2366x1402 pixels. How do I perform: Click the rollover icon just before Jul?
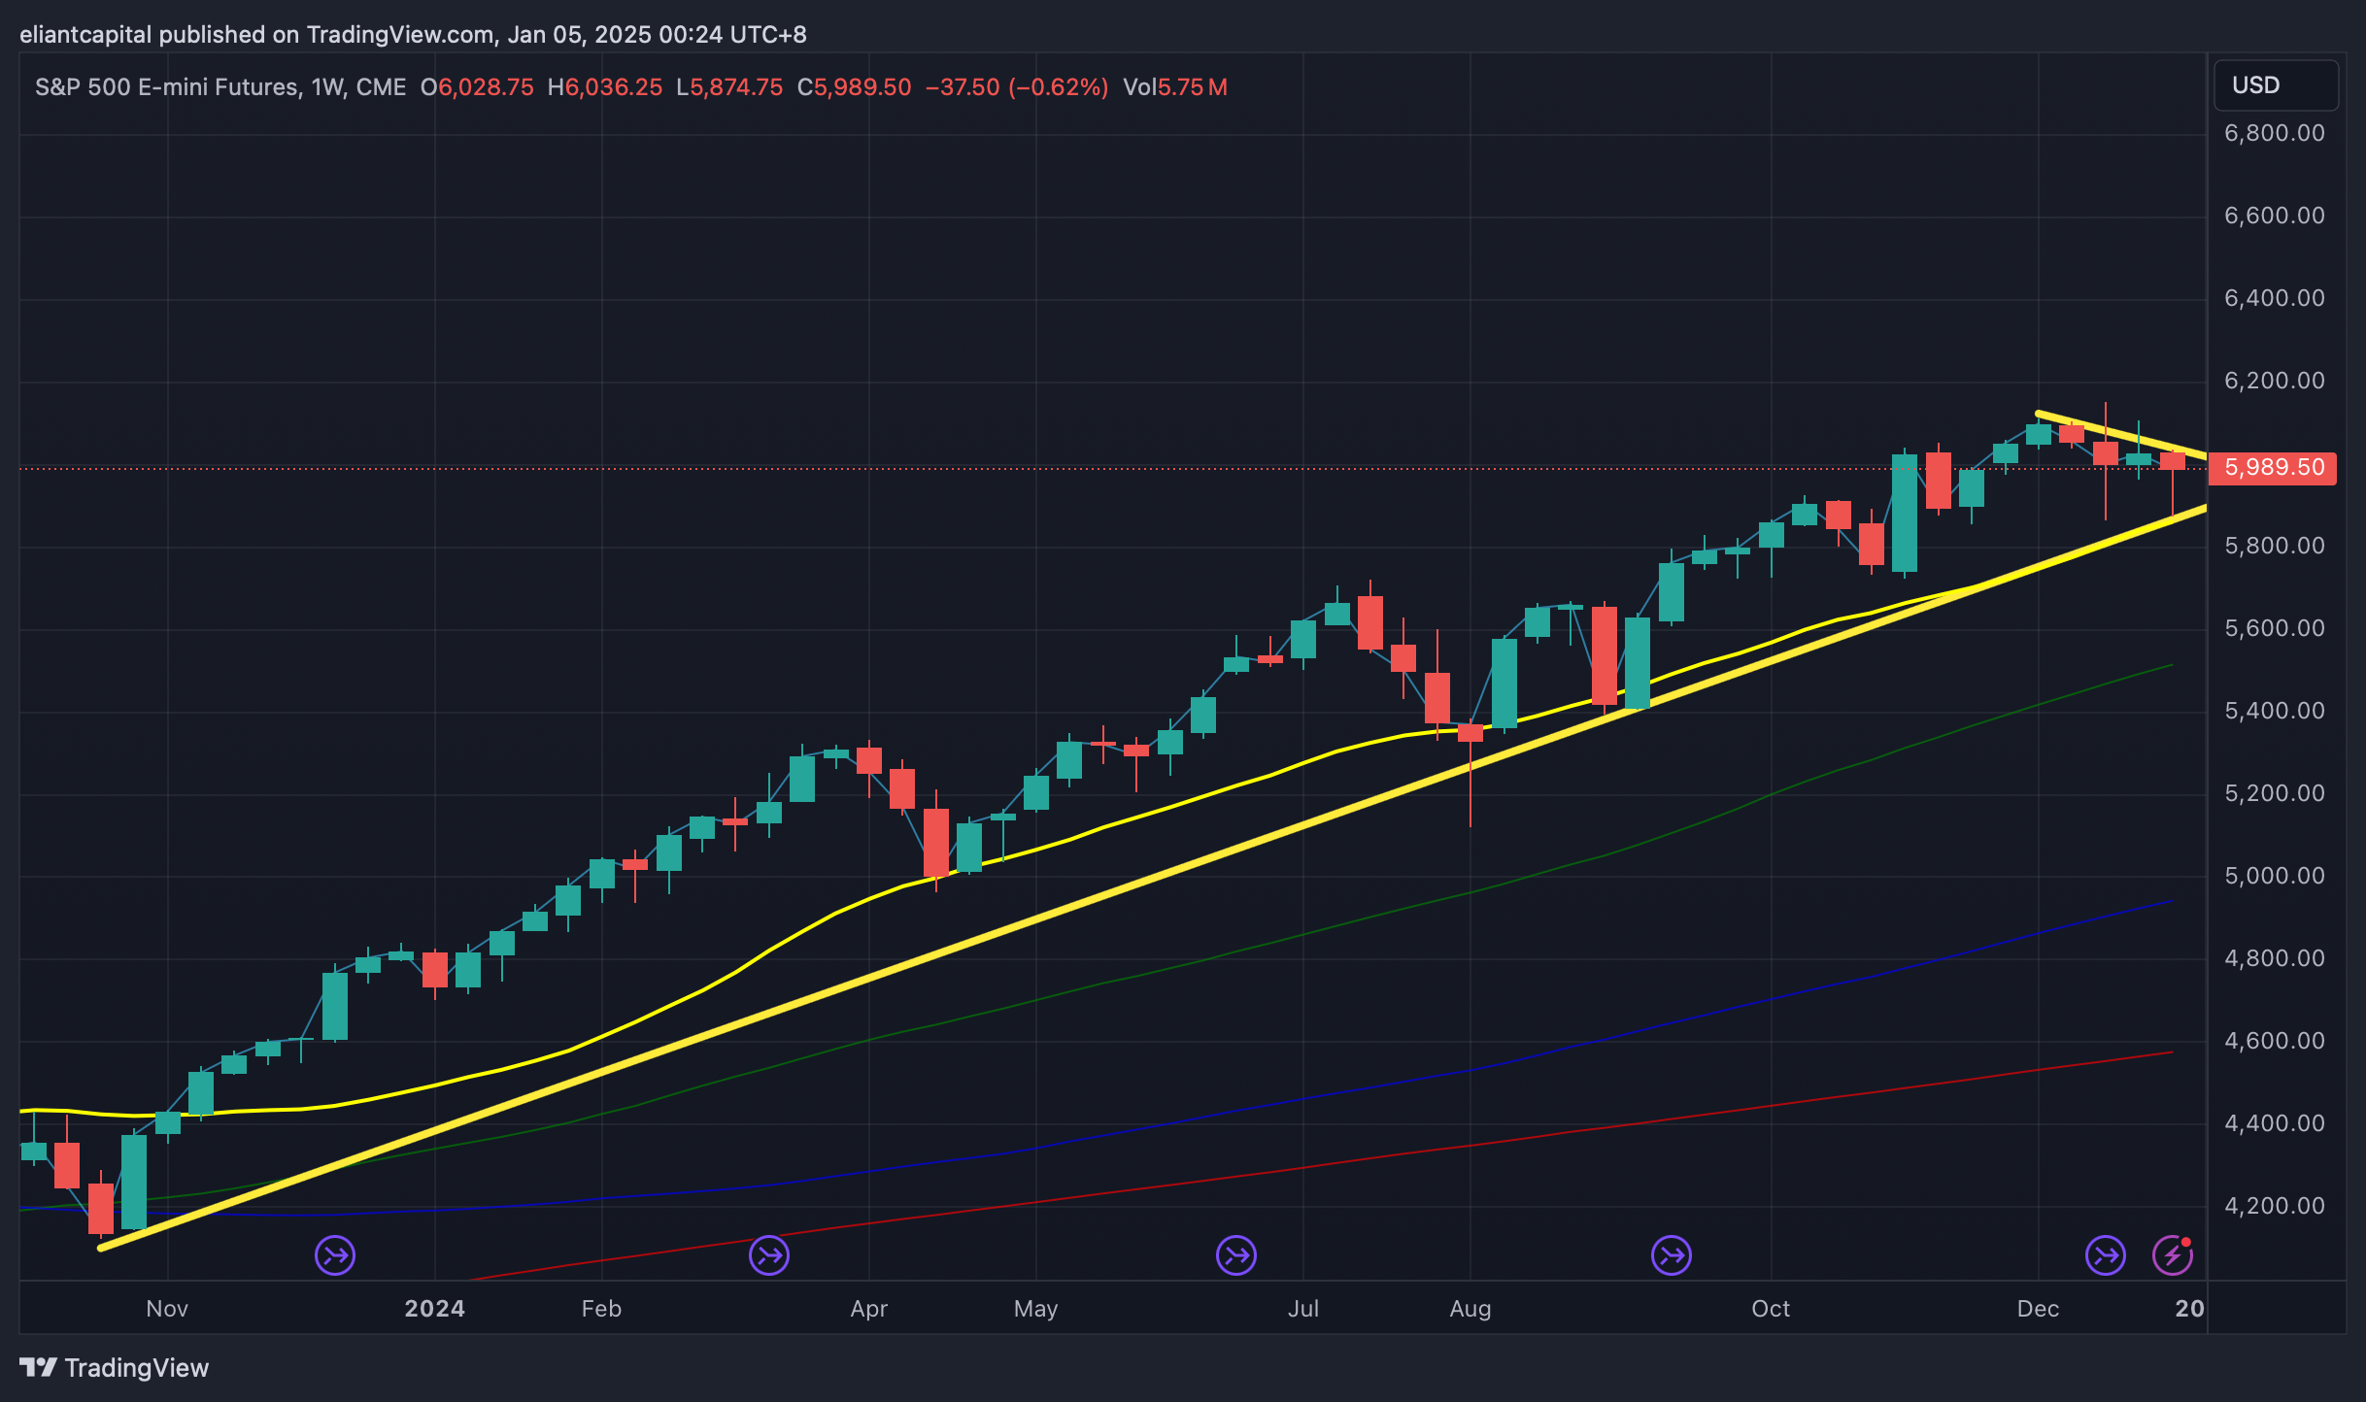(x=1236, y=1255)
